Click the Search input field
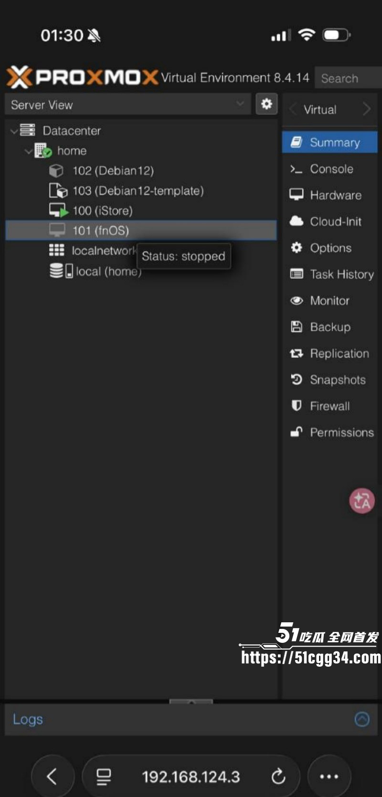 (349, 78)
